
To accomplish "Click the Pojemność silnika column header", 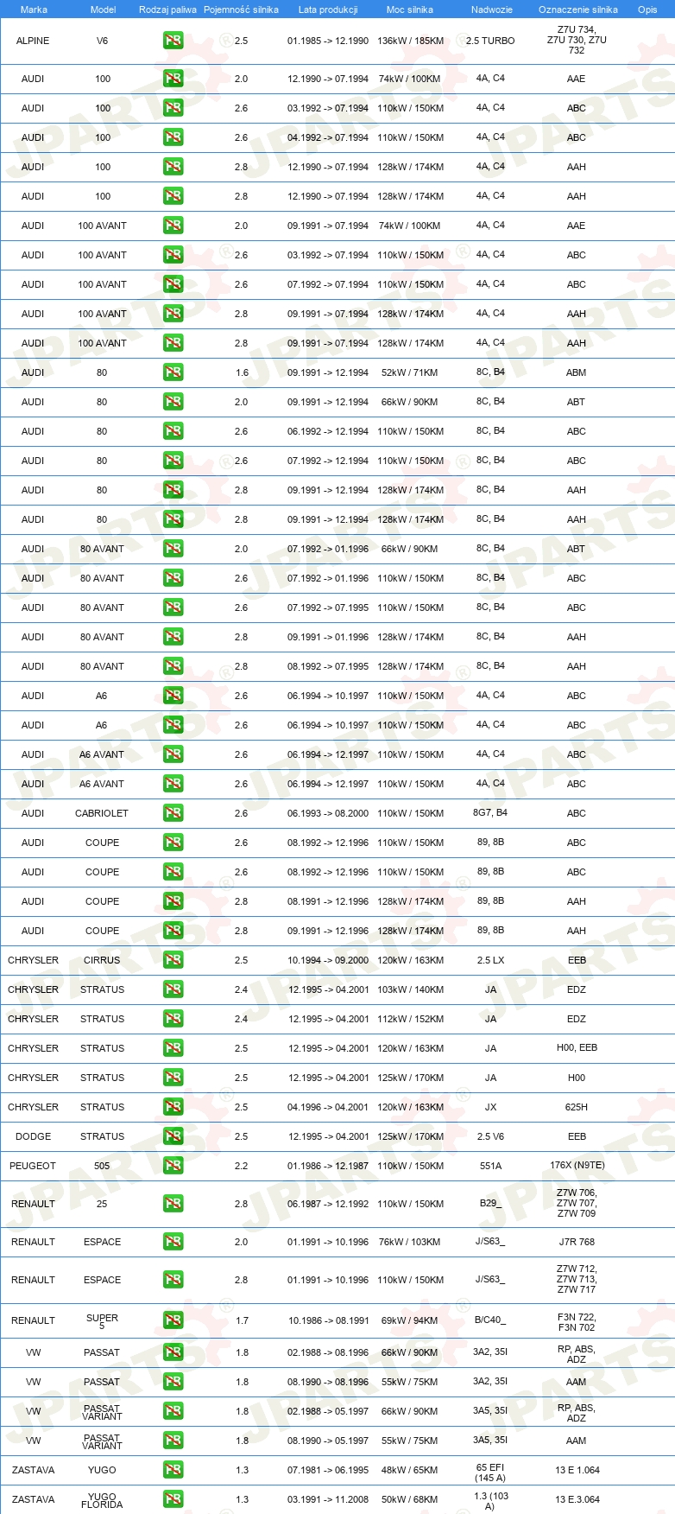I will 241,10.
